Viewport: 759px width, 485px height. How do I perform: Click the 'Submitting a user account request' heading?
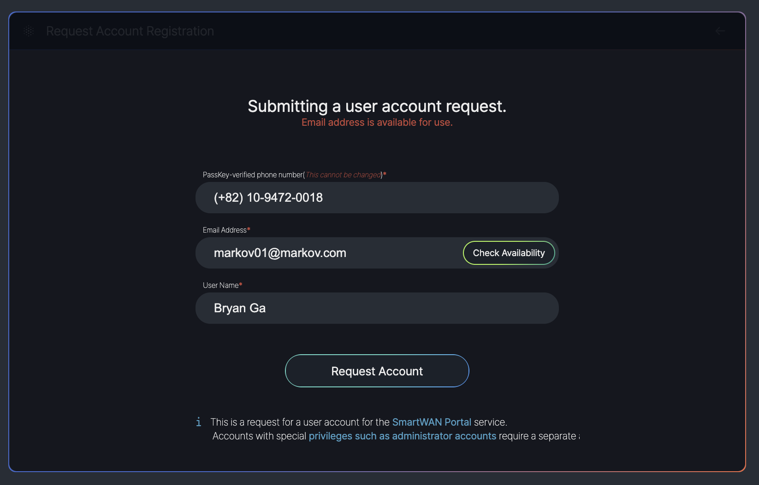pos(377,106)
